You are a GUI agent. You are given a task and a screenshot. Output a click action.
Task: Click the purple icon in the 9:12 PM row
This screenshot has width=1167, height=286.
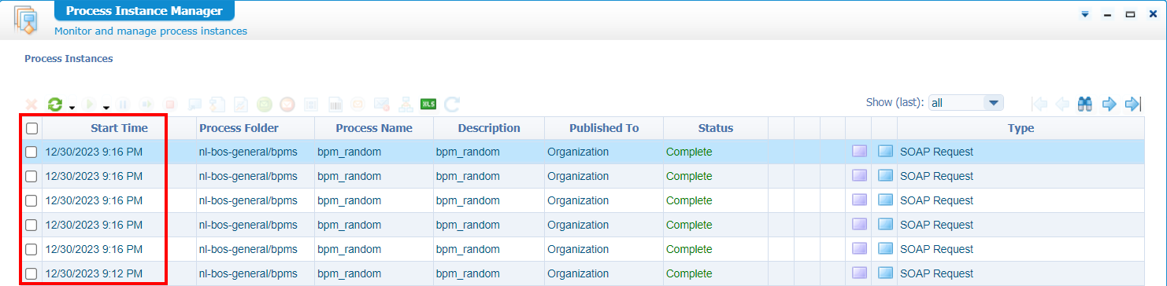point(859,273)
